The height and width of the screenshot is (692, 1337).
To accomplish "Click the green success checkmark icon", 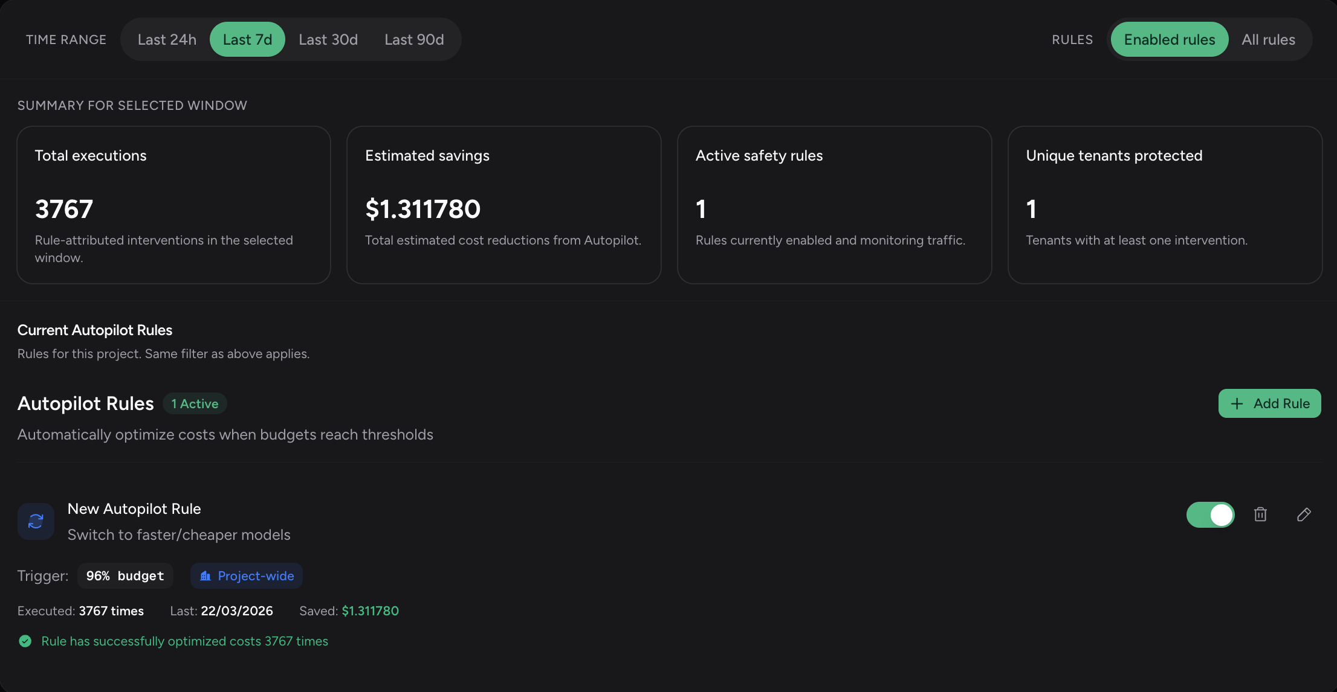I will click(25, 641).
